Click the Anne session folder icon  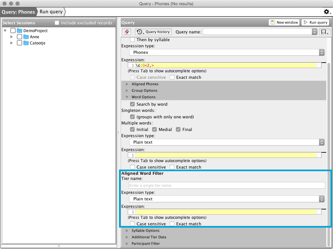click(26, 37)
